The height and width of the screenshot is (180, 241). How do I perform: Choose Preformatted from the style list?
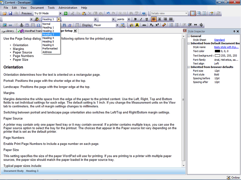click(51, 48)
